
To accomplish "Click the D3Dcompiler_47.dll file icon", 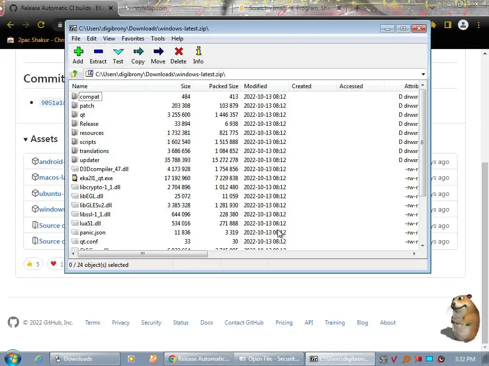I will [x=74, y=169].
